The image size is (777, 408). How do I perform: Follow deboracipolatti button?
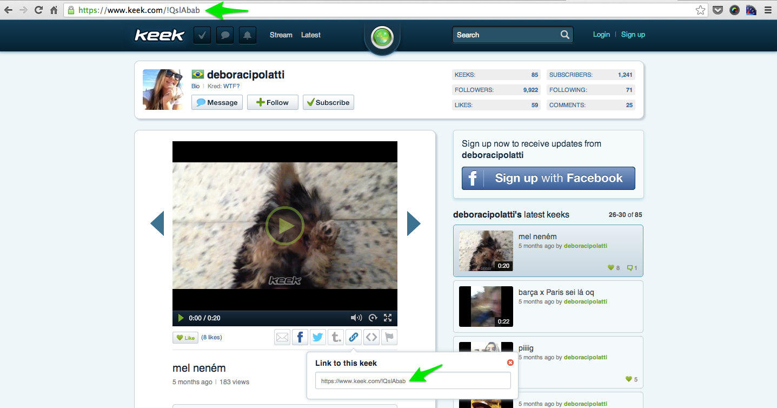coord(273,102)
